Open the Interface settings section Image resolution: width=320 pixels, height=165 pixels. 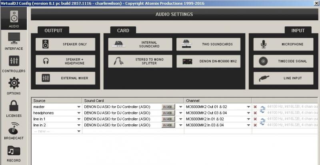click(x=14, y=41)
